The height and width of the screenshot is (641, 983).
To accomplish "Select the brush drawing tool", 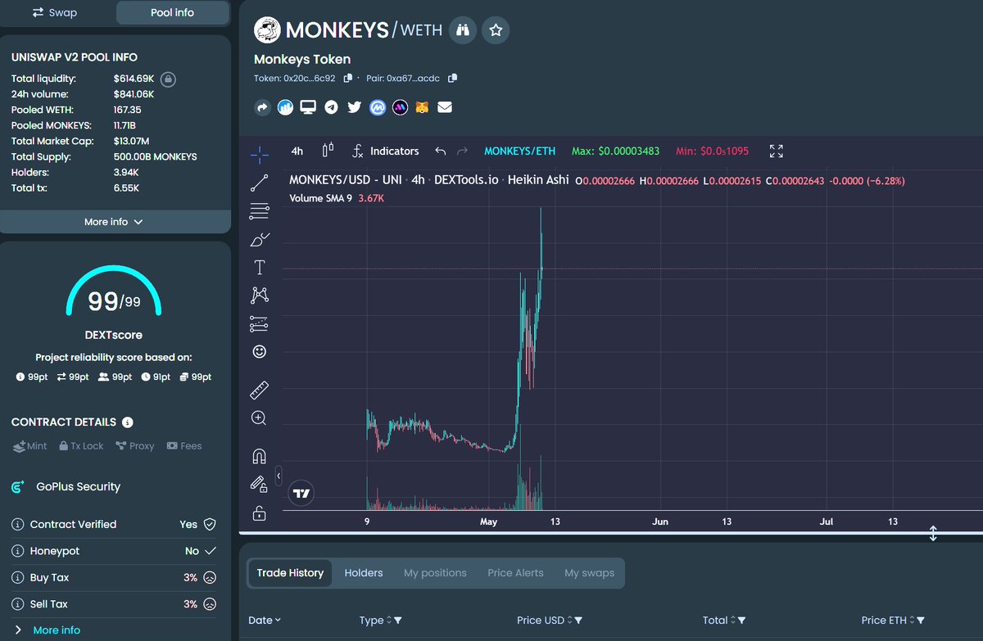I will (259, 239).
